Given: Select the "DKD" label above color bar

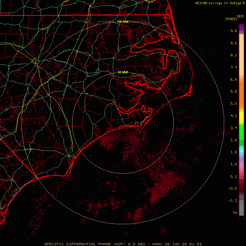Looking at the screenshot, I should [240, 16].
